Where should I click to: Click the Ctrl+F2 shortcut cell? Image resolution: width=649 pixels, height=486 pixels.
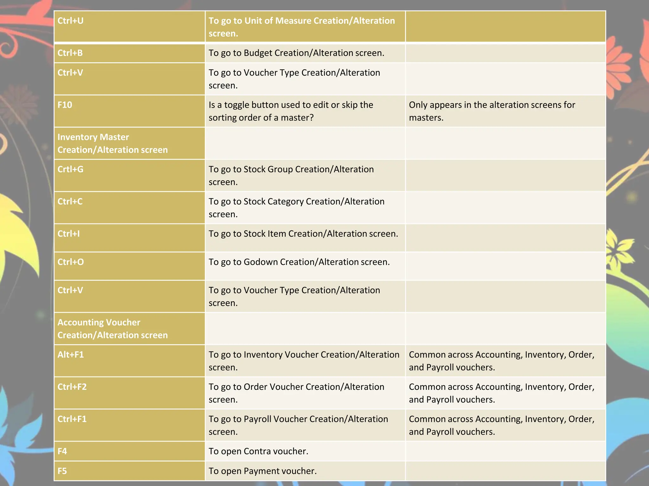click(x=72, y=387)
